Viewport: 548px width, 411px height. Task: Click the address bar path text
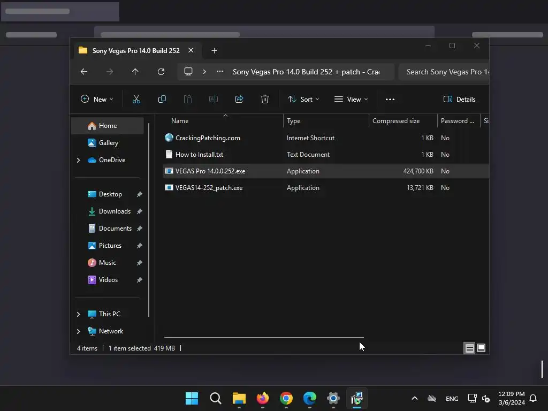pyautogui.click(x=306, y=72)
